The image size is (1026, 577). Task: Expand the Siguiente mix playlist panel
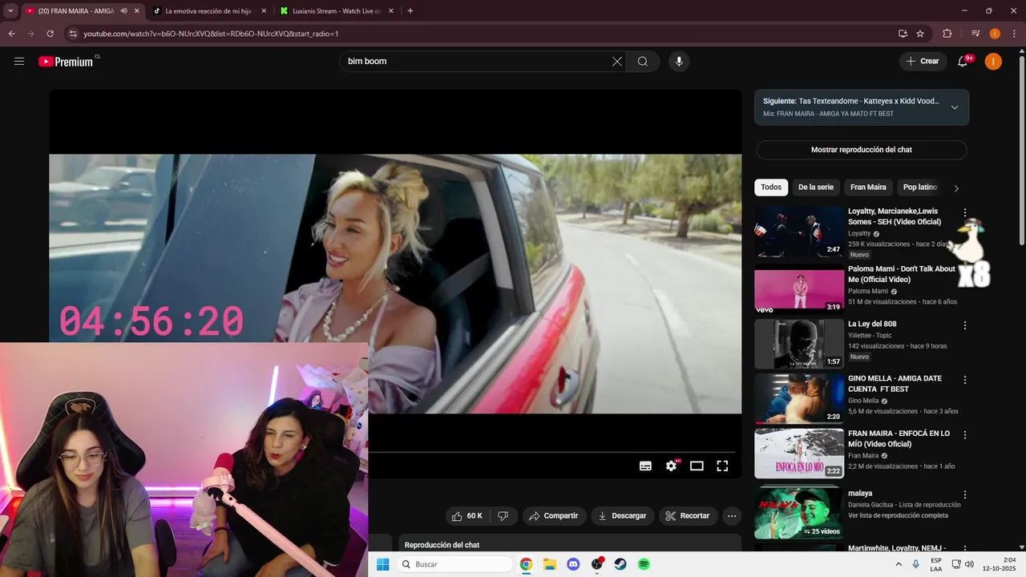955,107
